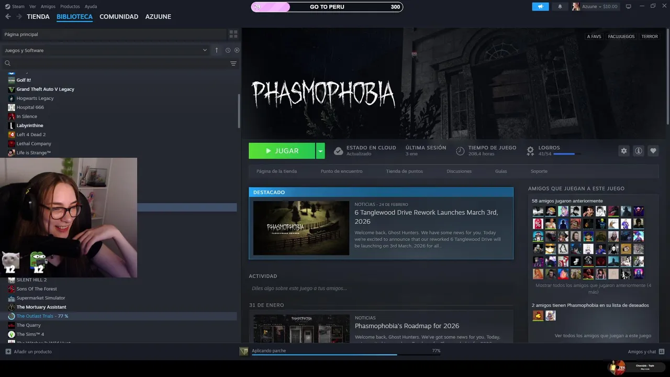Click the library search magnifier icon
Screen dimensions: 670x377
point(7,63)
